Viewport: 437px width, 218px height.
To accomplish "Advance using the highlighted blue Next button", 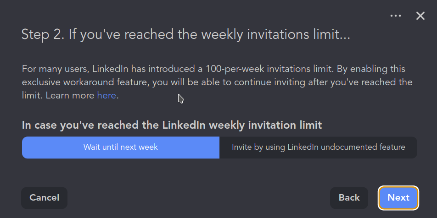I will [398, 198].
